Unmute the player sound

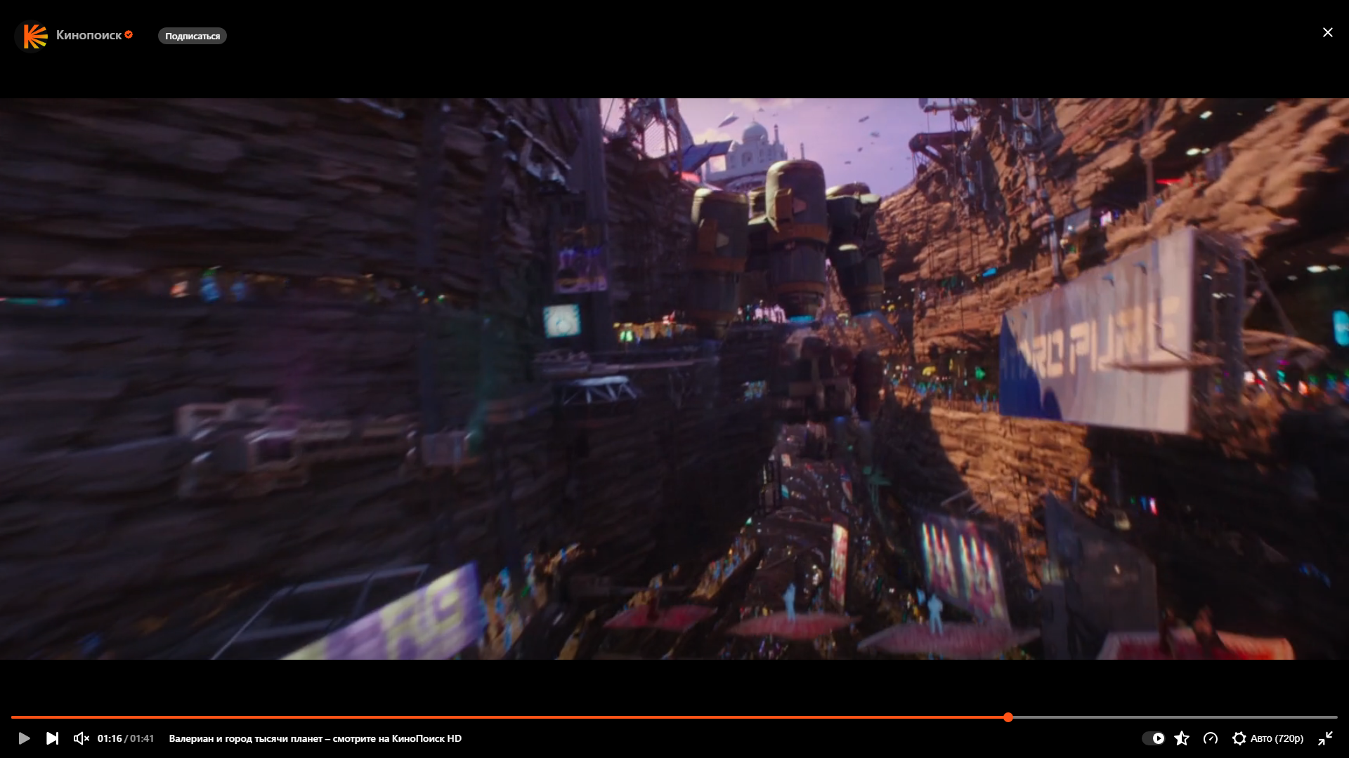pos(81,738)
